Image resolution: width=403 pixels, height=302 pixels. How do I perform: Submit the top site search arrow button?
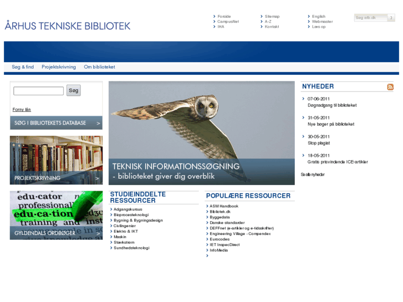pyautogui.click(x=391, y=18)
